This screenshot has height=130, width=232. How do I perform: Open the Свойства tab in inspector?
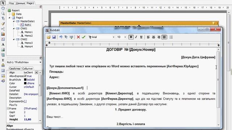click(14, 69)
